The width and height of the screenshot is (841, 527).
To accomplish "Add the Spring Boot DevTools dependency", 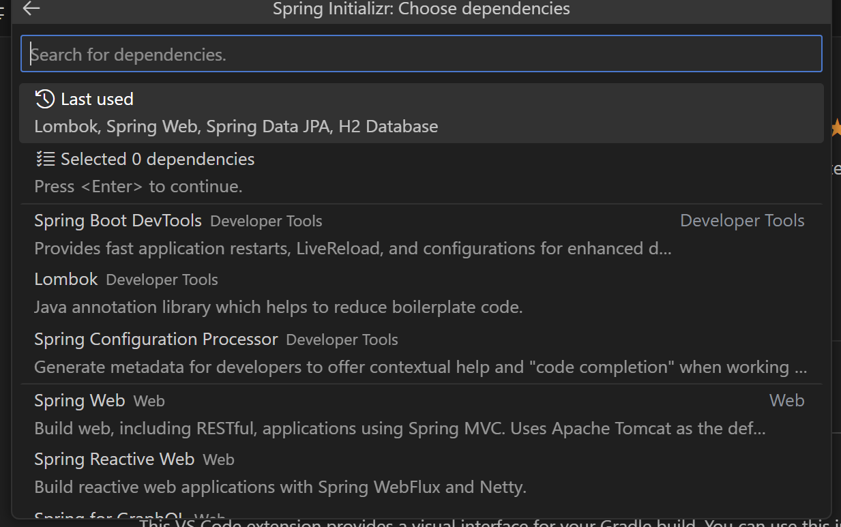I will click(118, 221).
